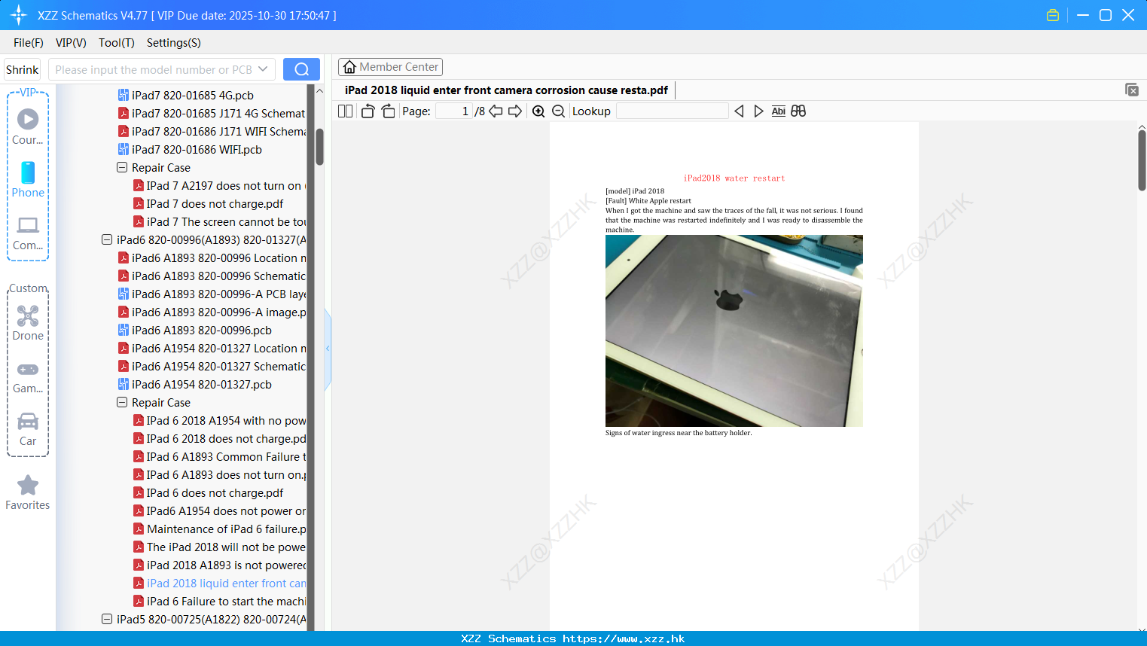
Task: Collapse the side panel splitter handle
Action: click(x=328, y=349)
